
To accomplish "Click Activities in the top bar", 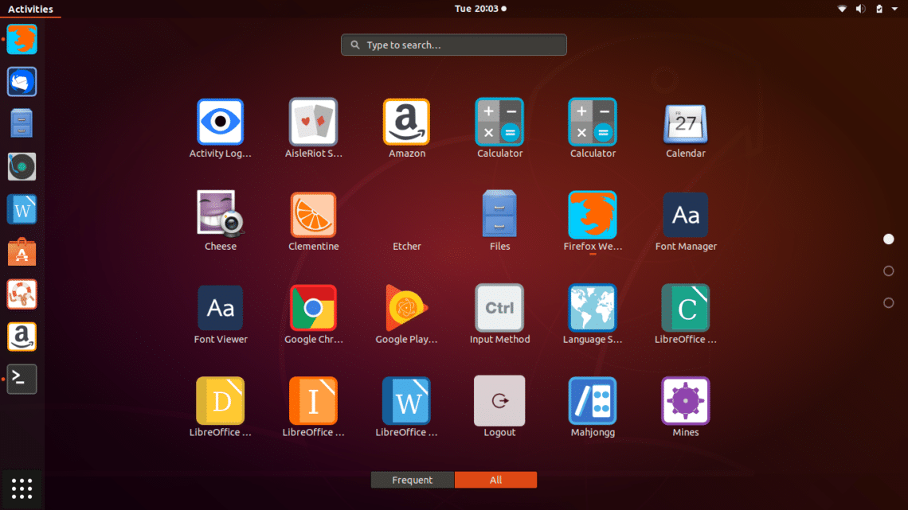I will tap(30, 9).
